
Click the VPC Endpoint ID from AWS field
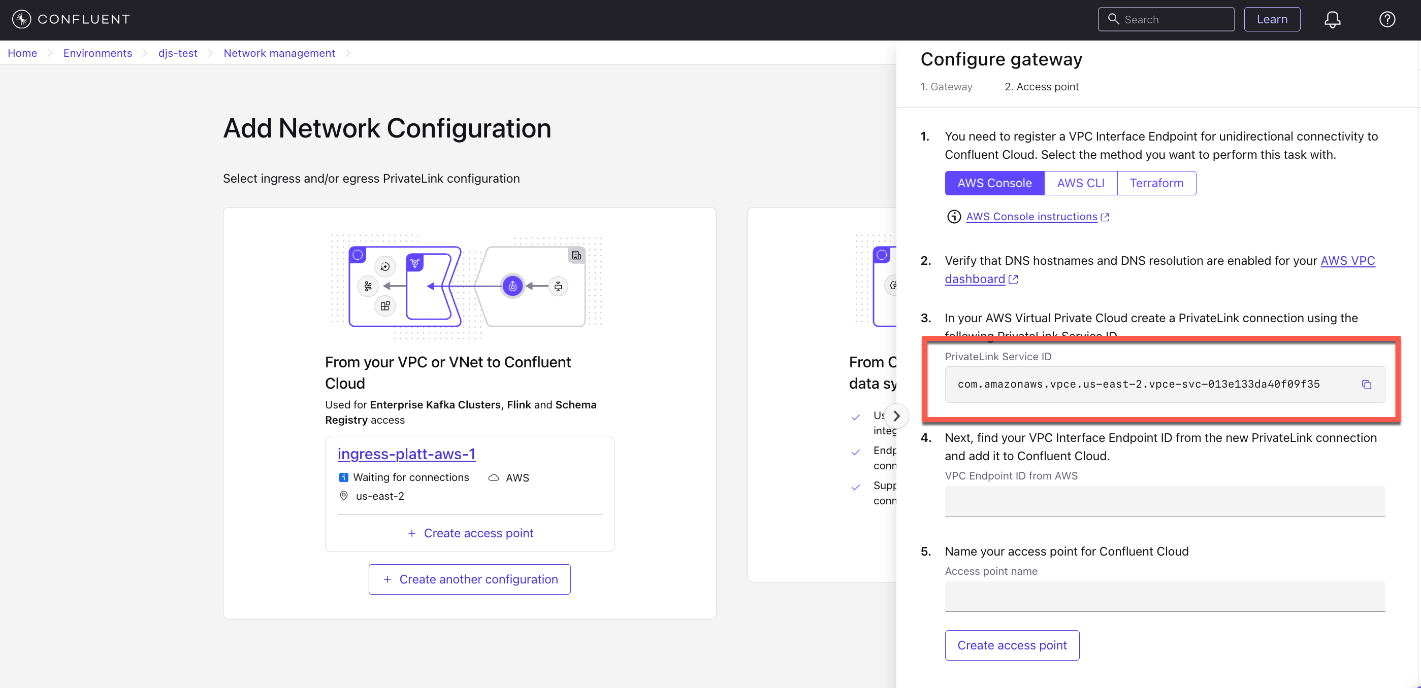1165,501
